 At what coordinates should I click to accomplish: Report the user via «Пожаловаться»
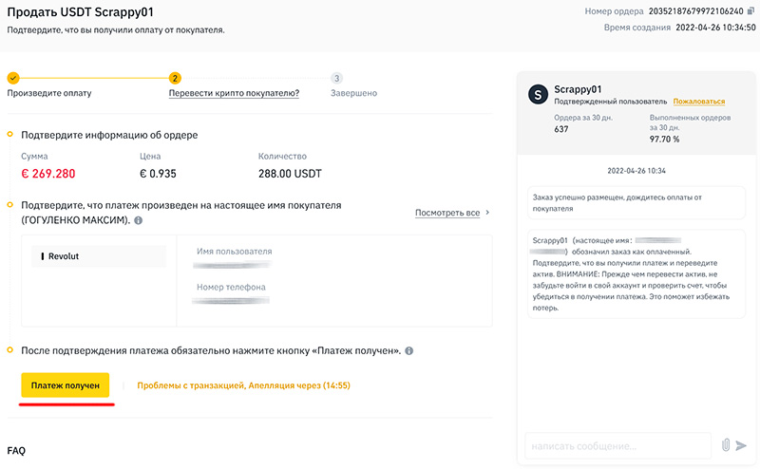point(698,102)
